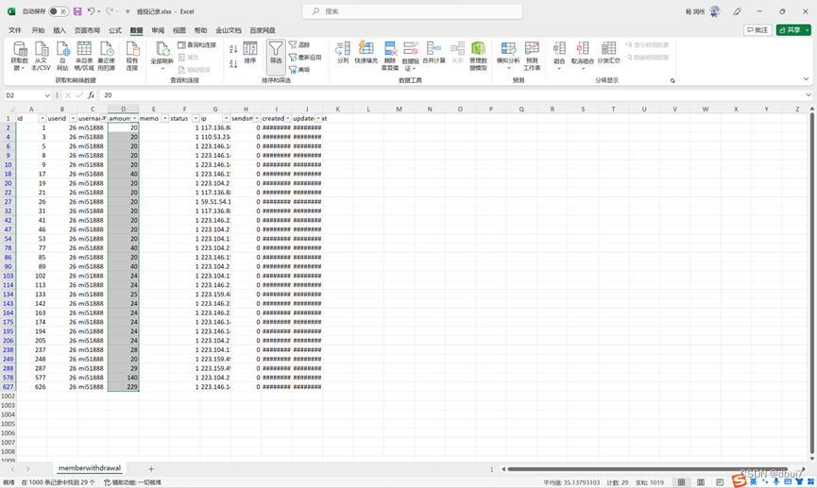Screen dimensions: 817x488
Task: Switch to the Home (开始) tab
Action: point(38,30)
